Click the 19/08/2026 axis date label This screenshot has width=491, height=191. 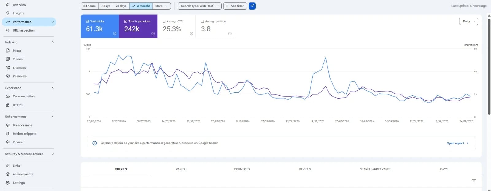(317, 121)
